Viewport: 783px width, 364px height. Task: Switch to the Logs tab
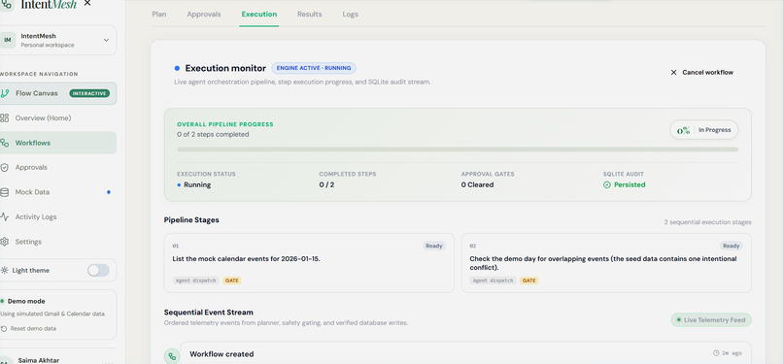[x=350, y=14]
